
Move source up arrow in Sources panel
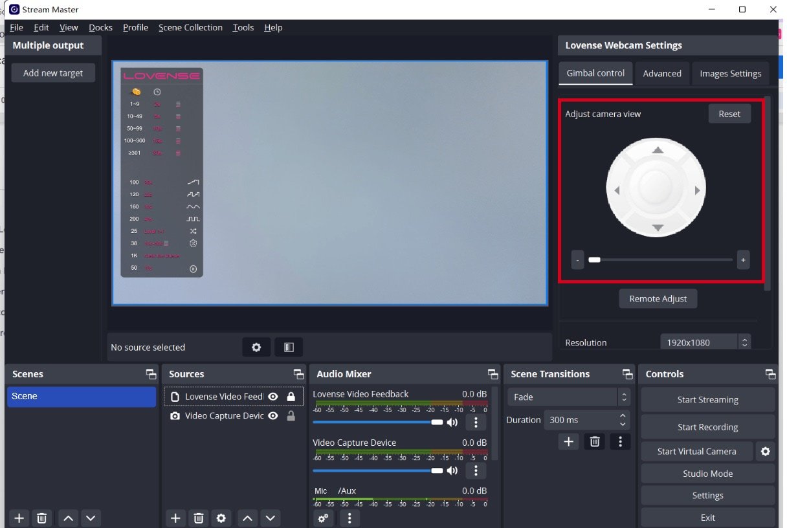(247, 518)
